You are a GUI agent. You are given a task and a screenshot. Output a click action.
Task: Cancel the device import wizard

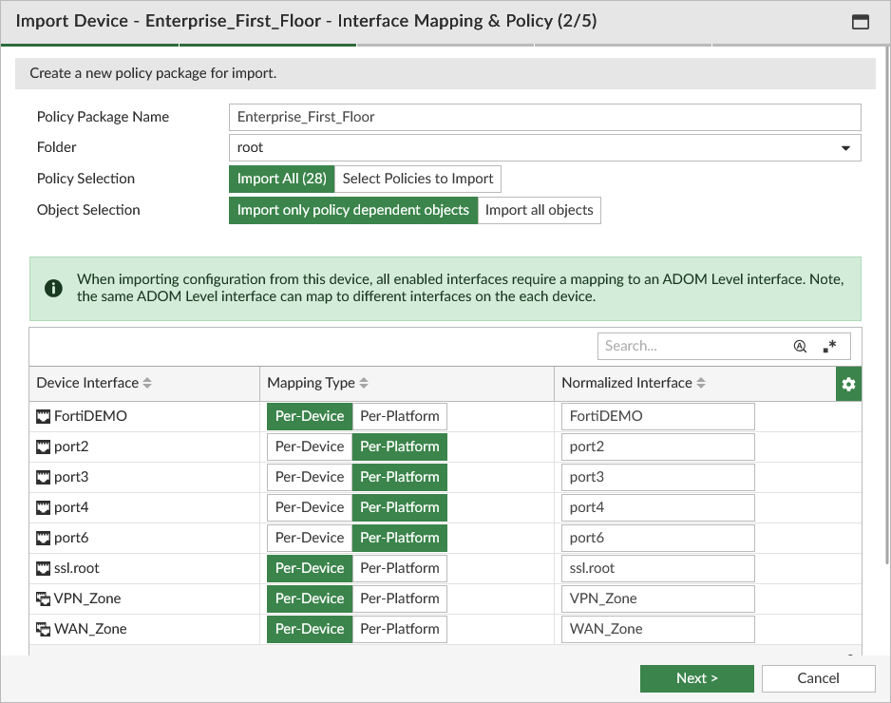coord(818,678)
